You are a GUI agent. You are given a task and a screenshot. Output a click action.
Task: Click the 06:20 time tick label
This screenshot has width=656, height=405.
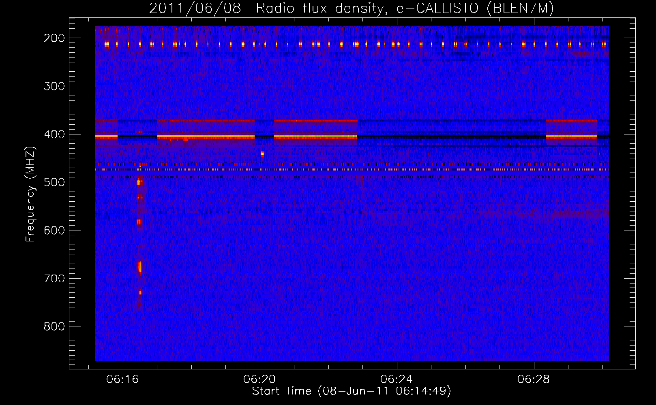pyautogui.click(x=259, y=379)
